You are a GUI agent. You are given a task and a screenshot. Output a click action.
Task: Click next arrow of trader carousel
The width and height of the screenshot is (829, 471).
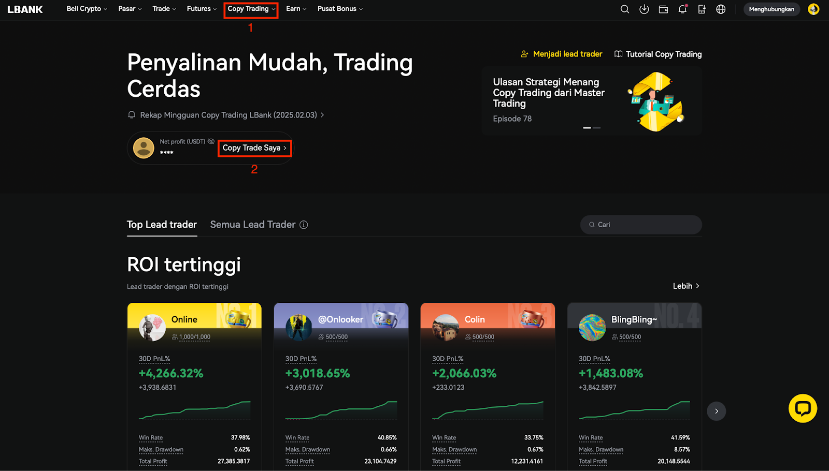pos(716,411)
